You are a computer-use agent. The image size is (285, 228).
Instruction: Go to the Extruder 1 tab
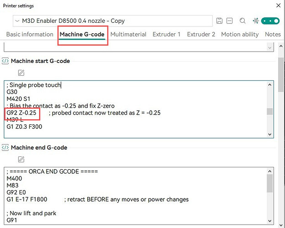tap(167, 34)
